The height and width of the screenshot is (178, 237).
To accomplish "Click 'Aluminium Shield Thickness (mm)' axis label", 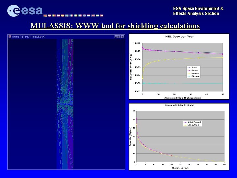I will point(182,98).
